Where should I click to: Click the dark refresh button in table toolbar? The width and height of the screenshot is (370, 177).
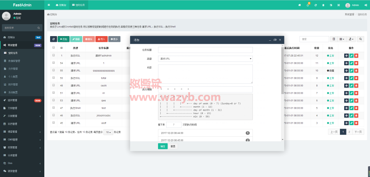[54, 39]
